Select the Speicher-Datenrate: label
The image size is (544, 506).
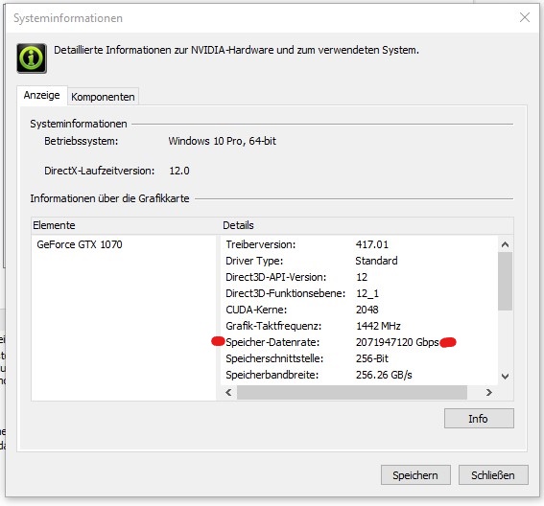(x=272, y=342)
